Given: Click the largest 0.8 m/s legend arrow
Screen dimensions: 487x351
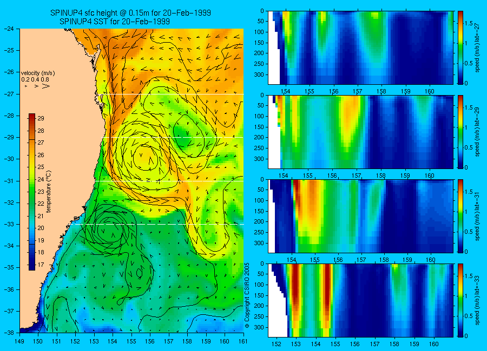Looking at the screenshot, I should (47, 86).
